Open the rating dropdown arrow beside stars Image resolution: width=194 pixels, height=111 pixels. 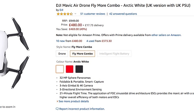pyautogui.click(x=75, y=14)
